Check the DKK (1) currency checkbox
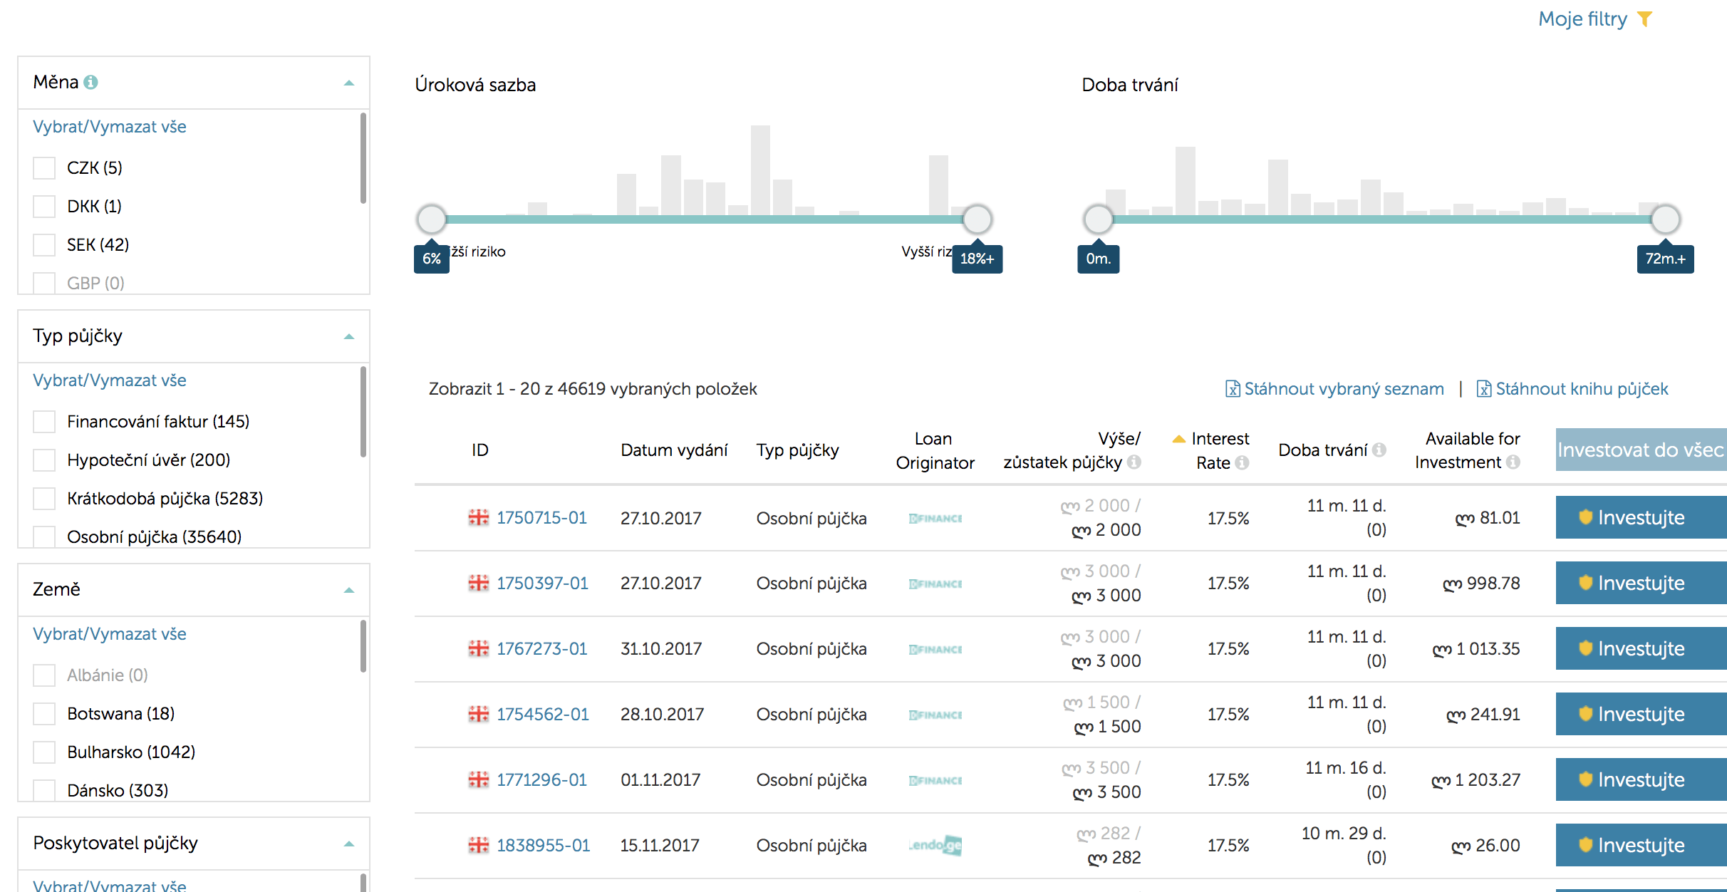 point(44,207)
